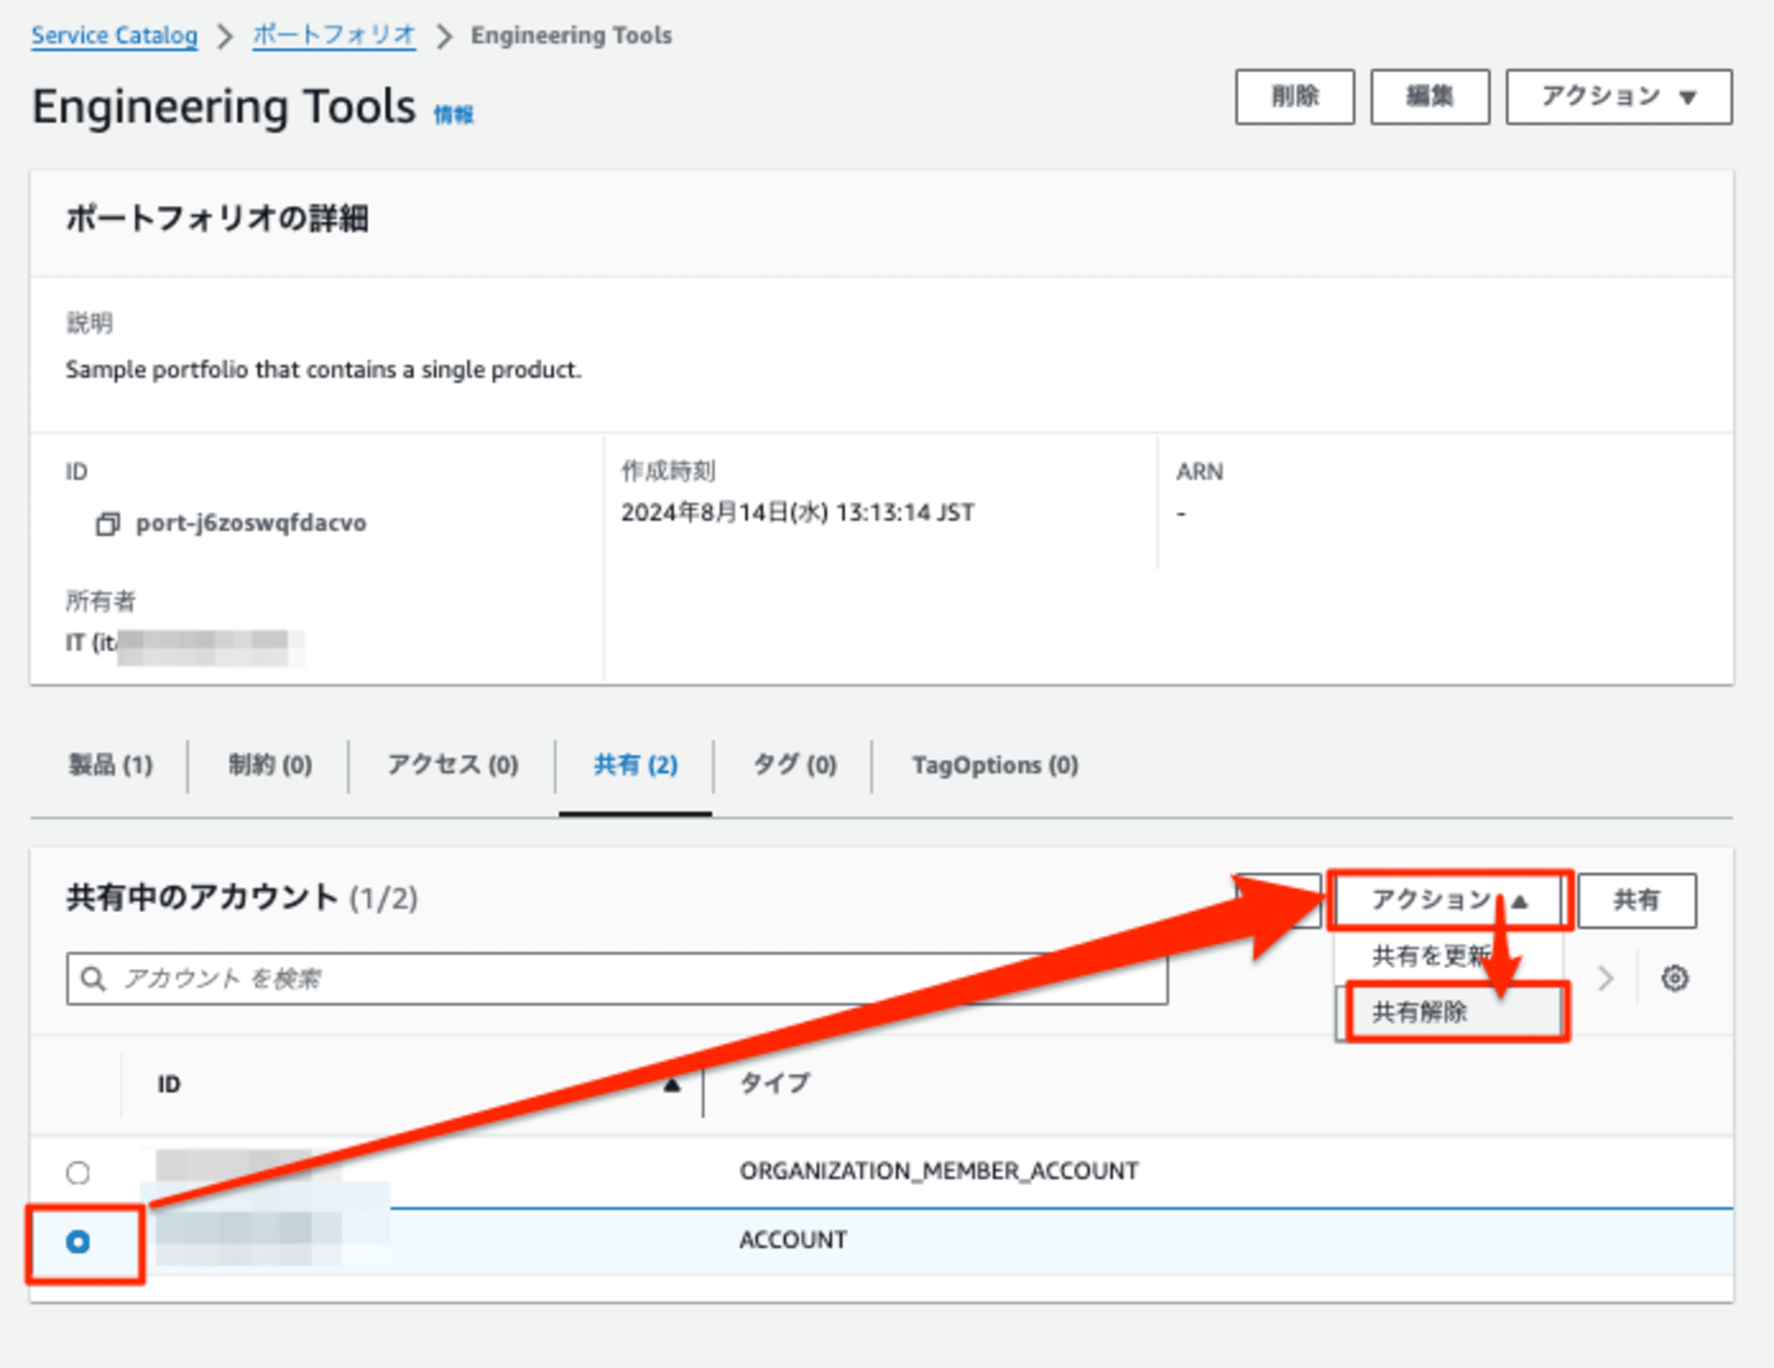
Task: Switch to the タグ (0) tab
Action: click(795, 765)
